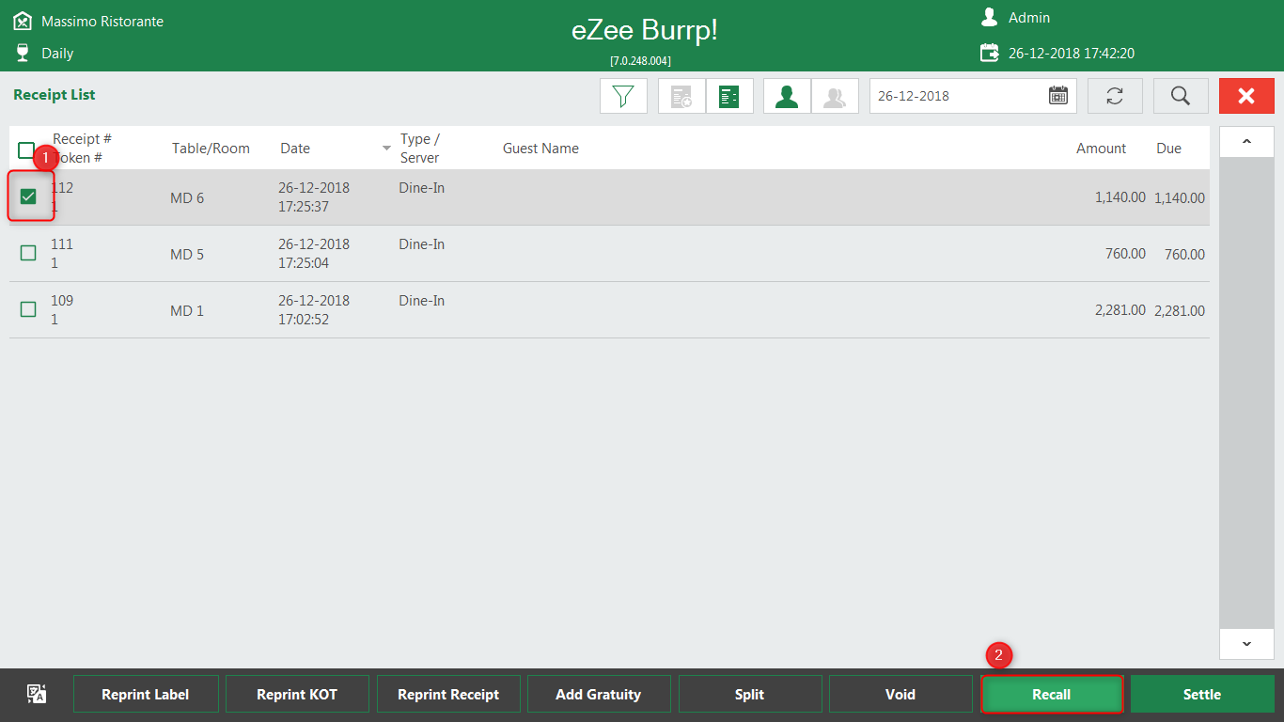The image size is (1284, 722).
Task: Select the green receipt list icon
Action: pos(729,96)
